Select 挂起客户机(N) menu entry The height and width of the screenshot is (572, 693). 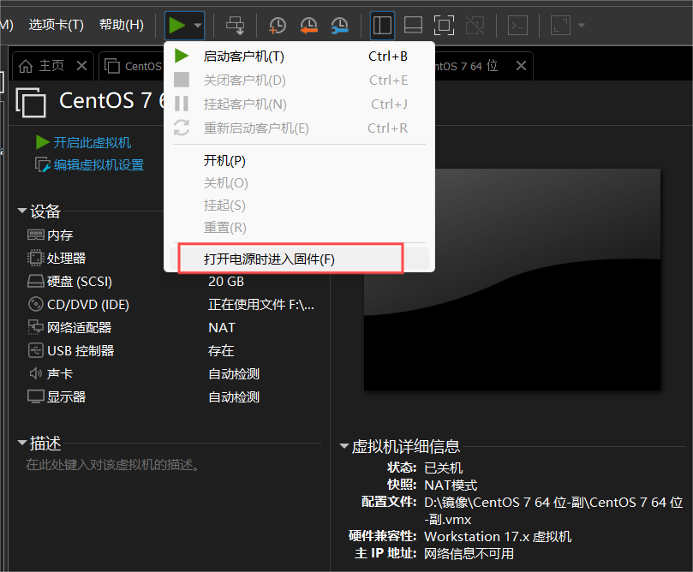tap(299, 104)
